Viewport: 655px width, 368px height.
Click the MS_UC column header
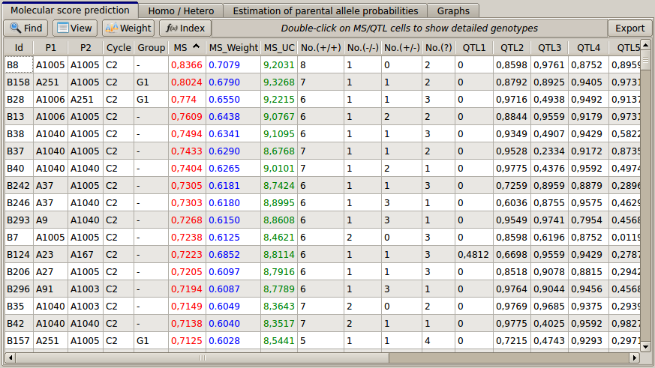tap(279, 47)
